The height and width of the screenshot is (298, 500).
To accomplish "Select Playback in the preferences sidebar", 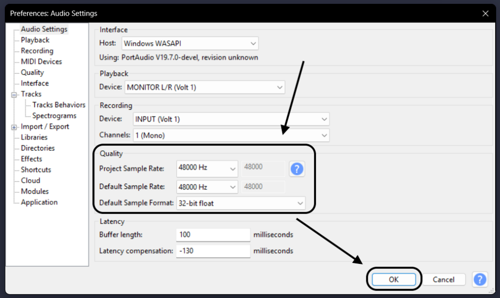I will pyautogui.click(x=35, y=40).
